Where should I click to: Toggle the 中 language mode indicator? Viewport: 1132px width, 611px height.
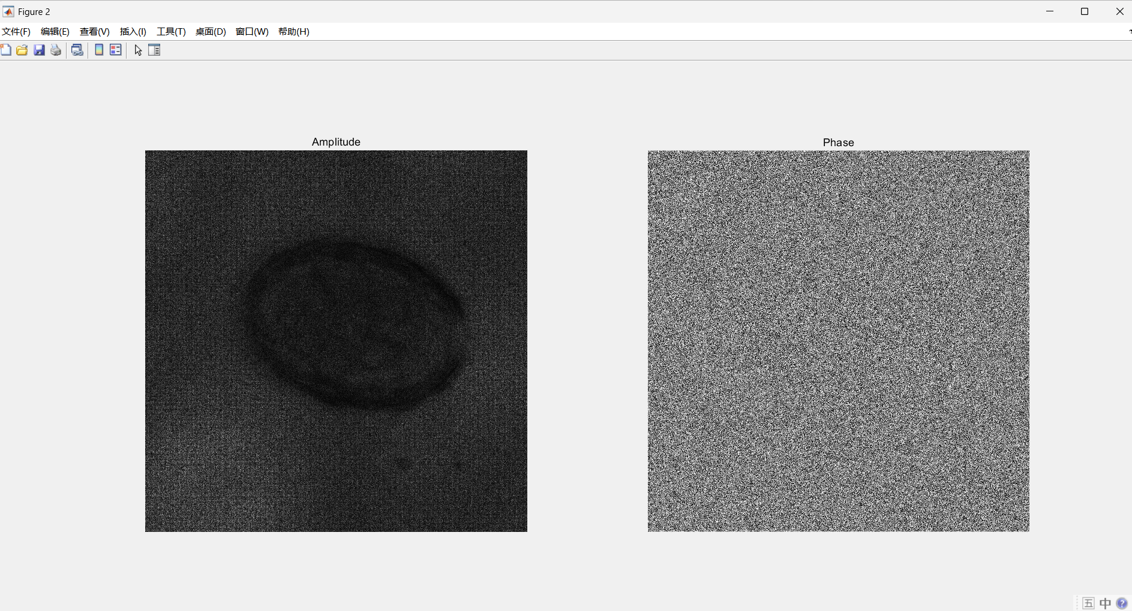[1105, 603]
